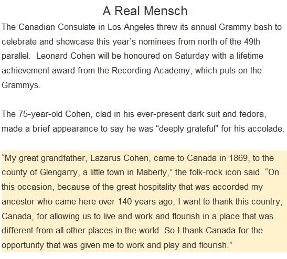287x259 pixels.
Task: Click the word "Glengarry" in highlighted text
Action: click(58, 172)
